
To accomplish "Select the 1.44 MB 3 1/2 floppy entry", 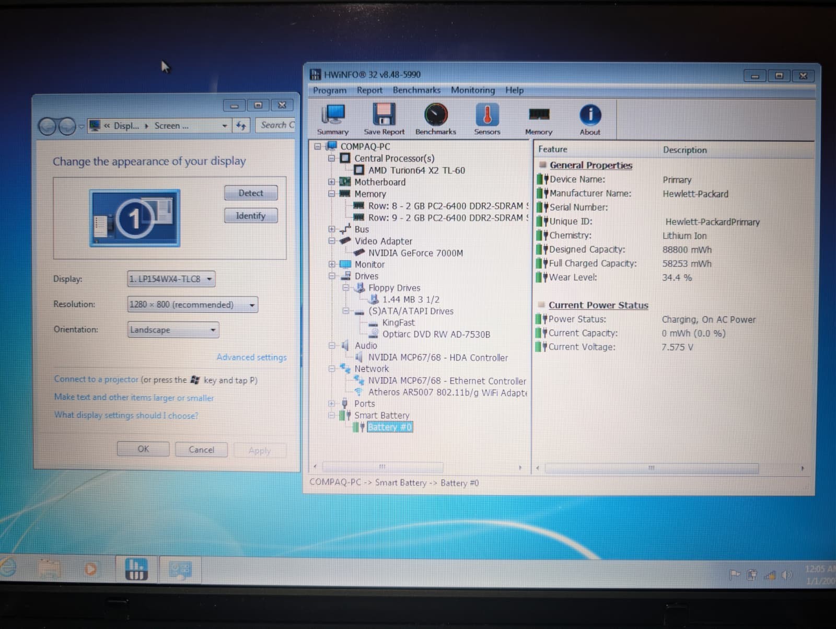I will coord(411,299).
